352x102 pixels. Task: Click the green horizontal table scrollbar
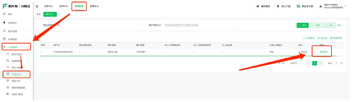point(187,56)
